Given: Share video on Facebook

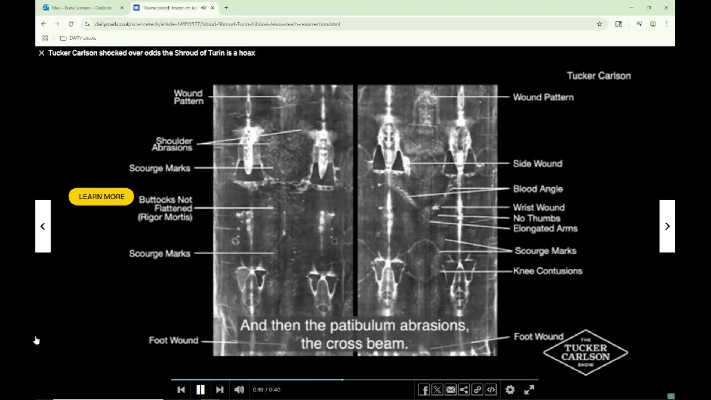Looking at the screenshot, I should coord(424,390).
